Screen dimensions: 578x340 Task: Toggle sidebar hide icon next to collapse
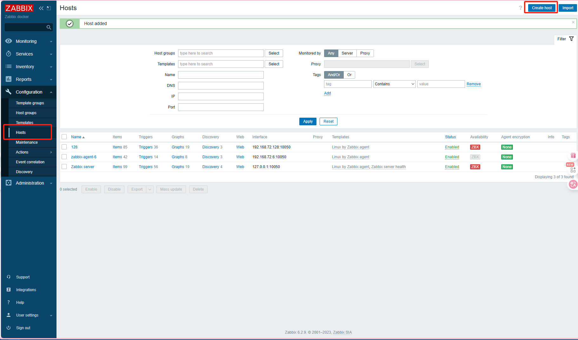[x=49, y=8]
